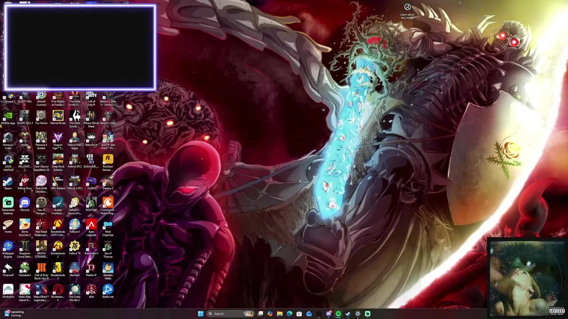The width and height of the screenshot is (568, 319).
Task: Open the Where Winds Meet shortcut
Action: tap(91, 120)
